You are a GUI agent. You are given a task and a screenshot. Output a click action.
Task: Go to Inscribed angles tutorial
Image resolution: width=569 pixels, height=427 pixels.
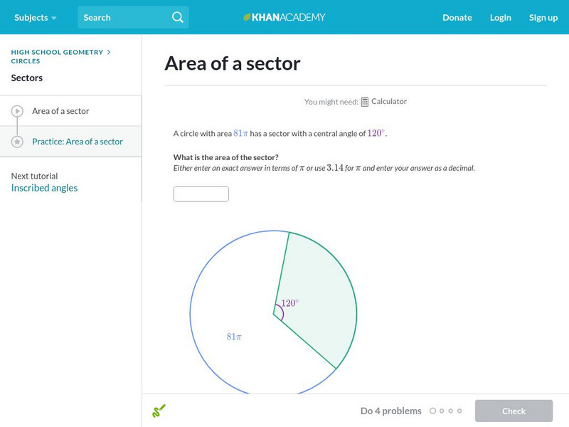44,188
